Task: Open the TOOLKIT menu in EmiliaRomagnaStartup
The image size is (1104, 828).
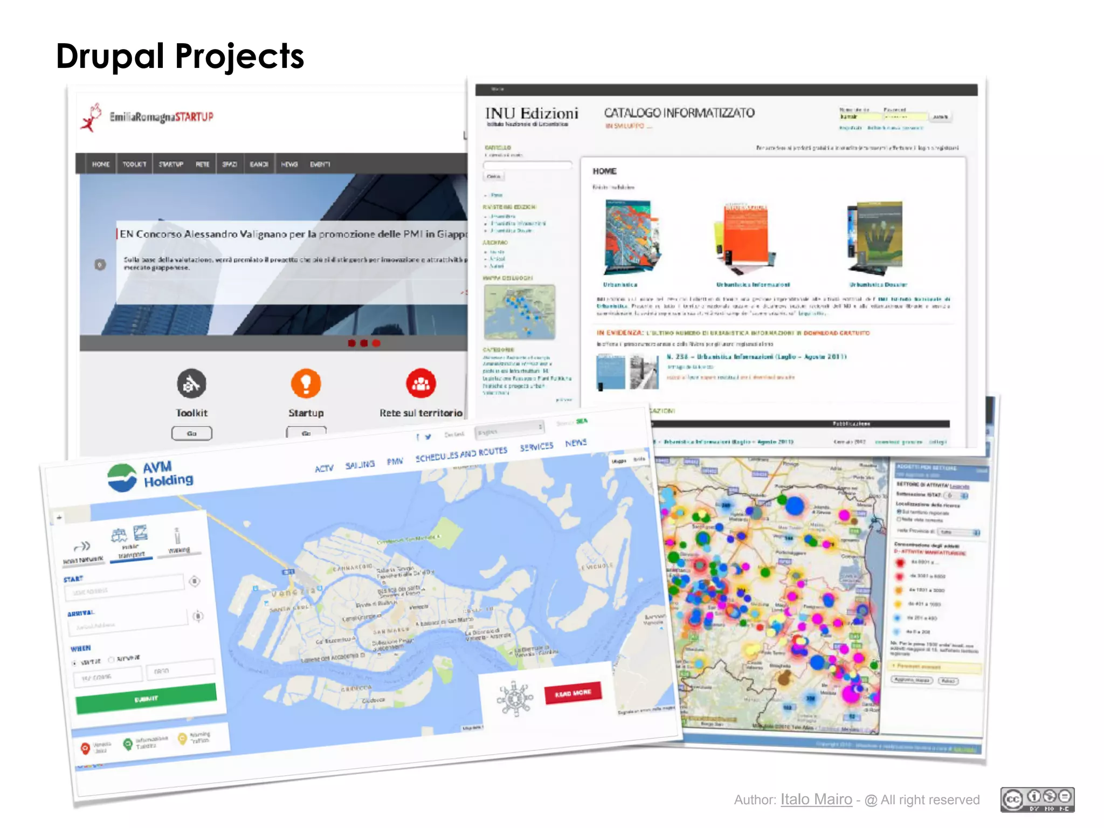Action: point(134,164)
